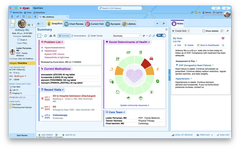Screen dimensions: 240x149
Task: Click the activity toolbar wrench icon
Action: point(164,24)
